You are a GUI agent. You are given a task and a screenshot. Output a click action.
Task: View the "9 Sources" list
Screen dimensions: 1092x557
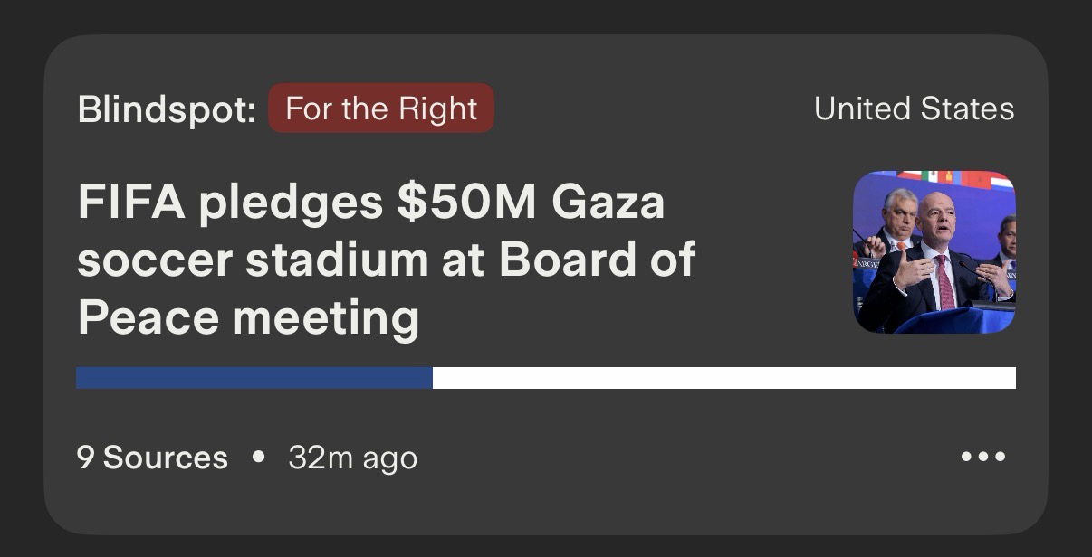pos(152,458)
